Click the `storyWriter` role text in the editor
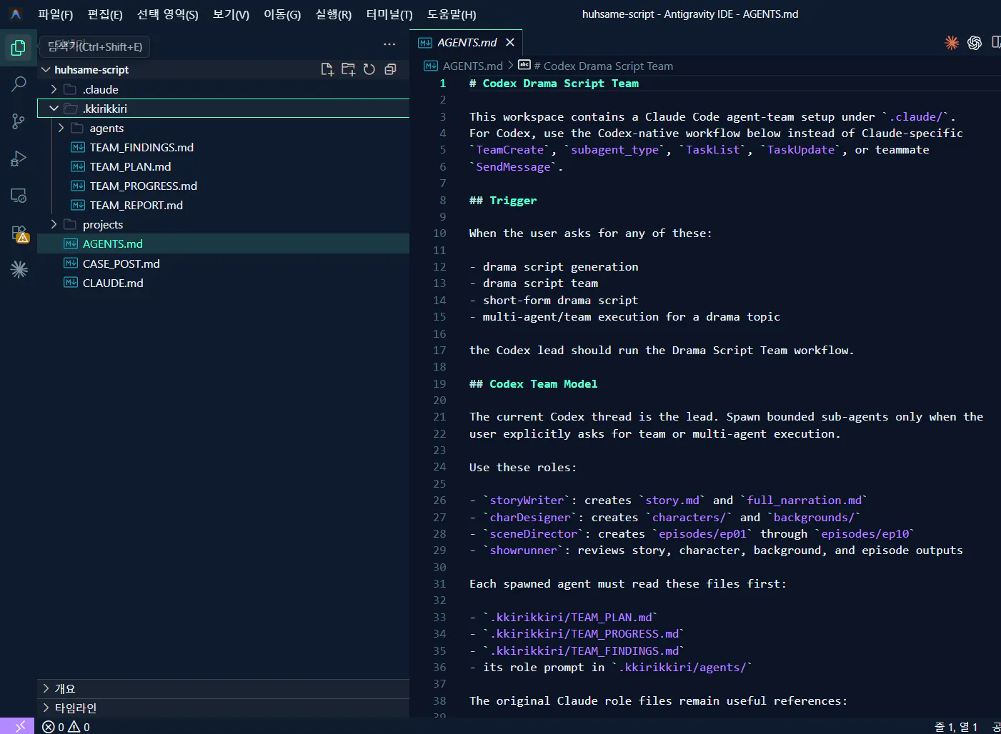 coord(527,501)
